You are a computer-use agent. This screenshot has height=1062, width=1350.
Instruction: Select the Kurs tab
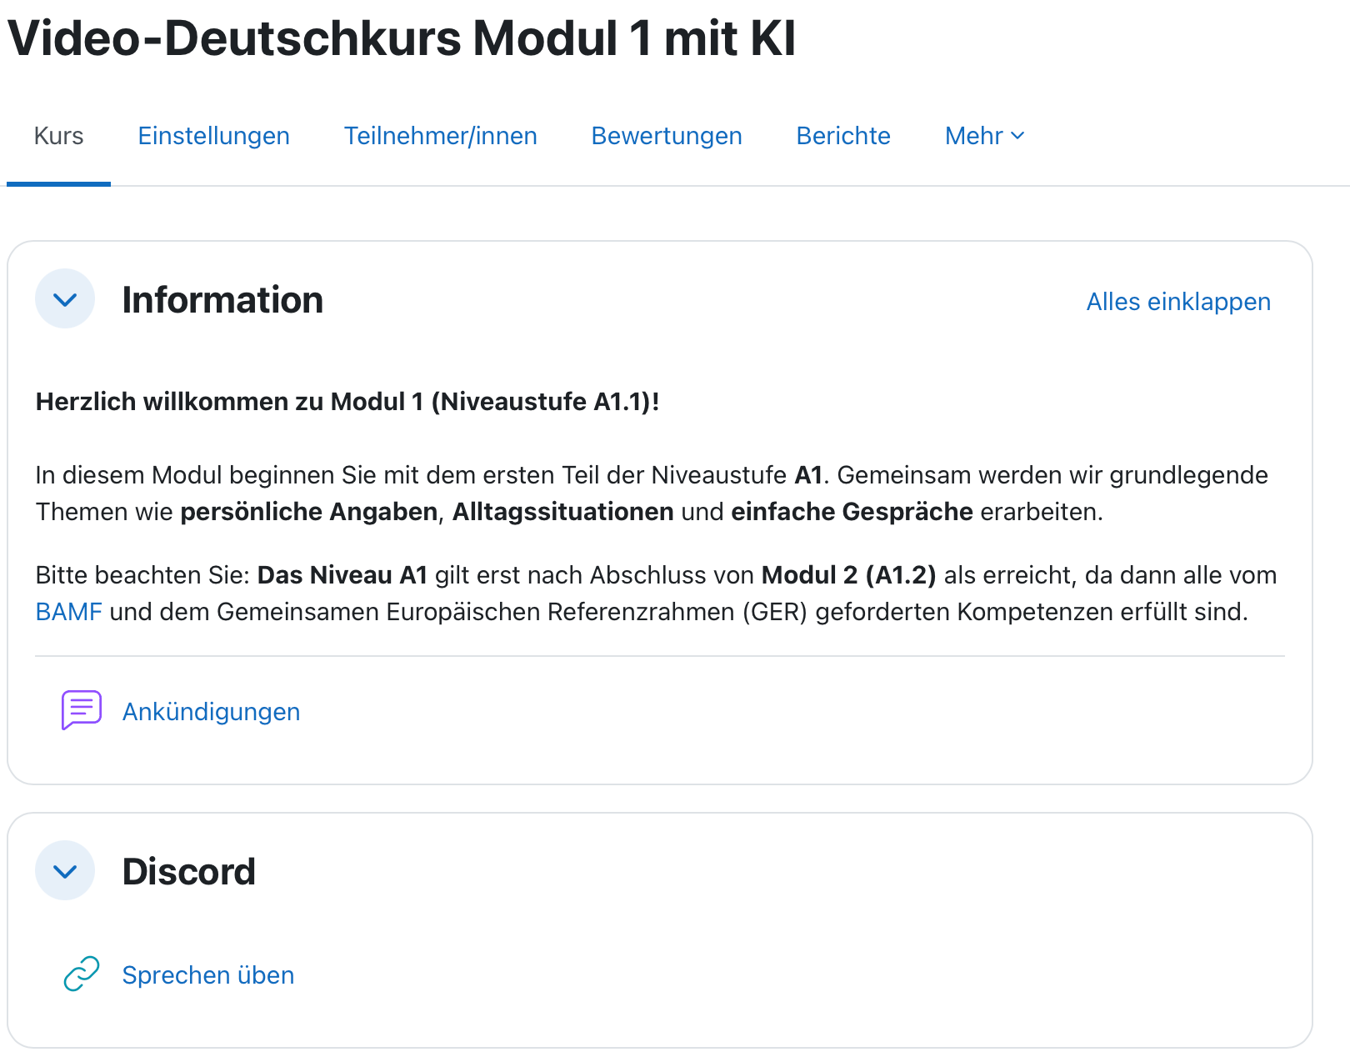[58, 136]
